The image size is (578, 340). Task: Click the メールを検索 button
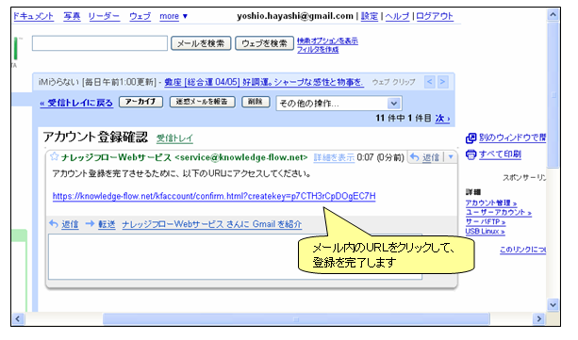click(201, 43)
